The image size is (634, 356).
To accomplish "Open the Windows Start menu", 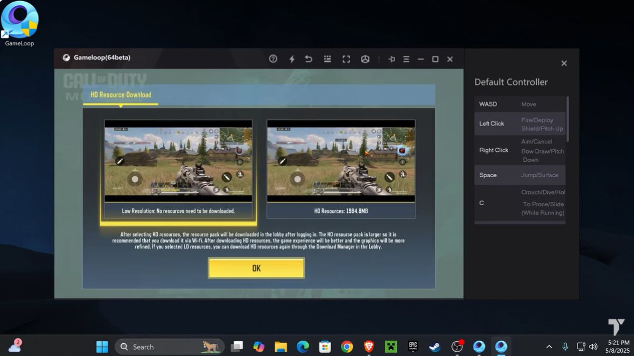I will coord(102,347).
